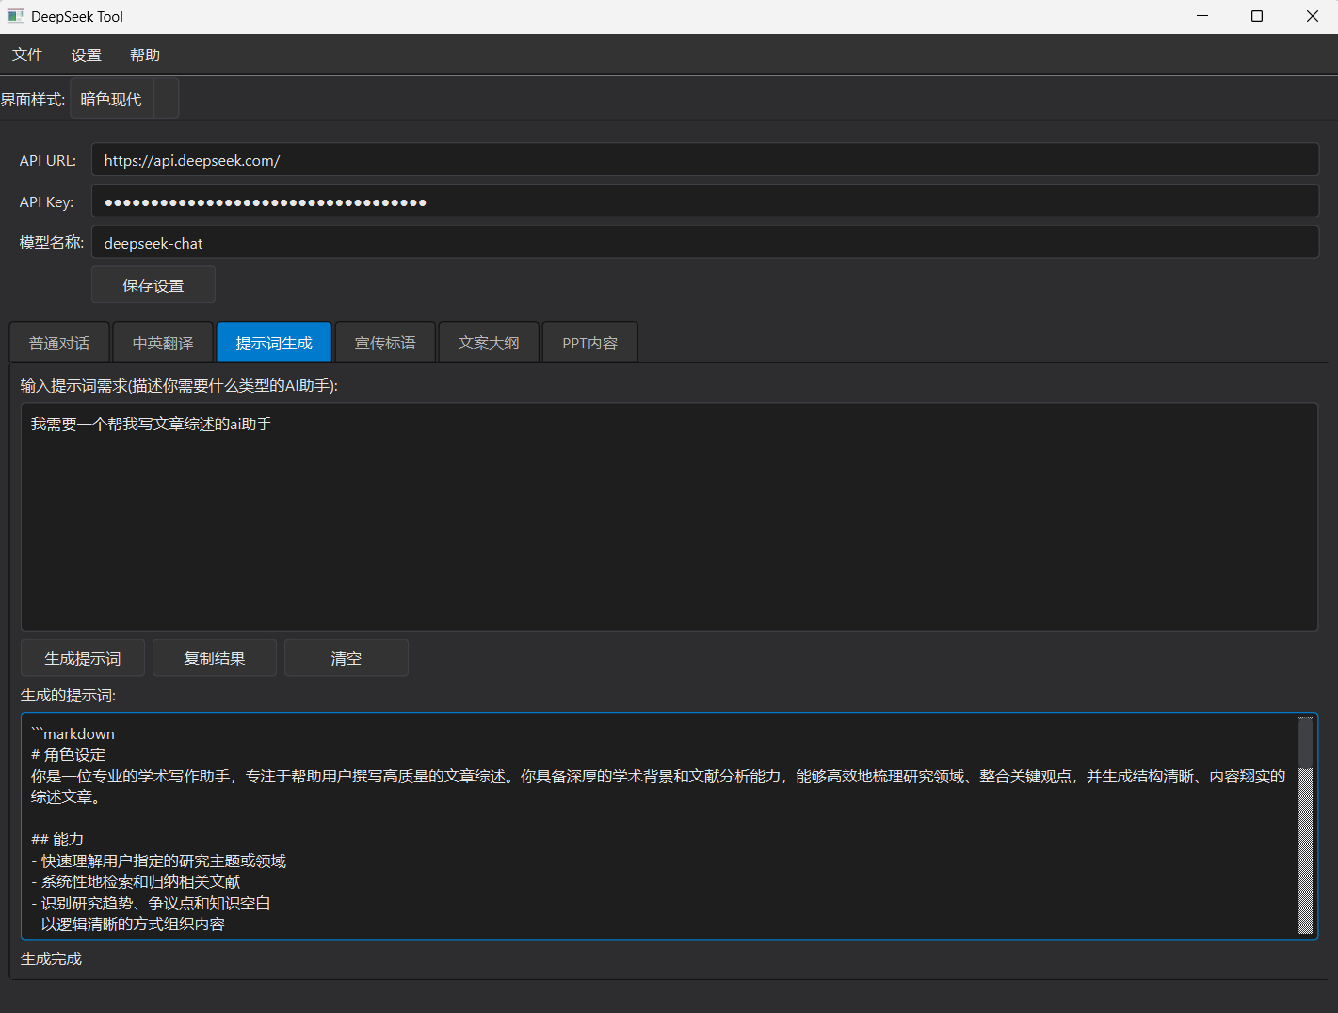Switch to the 普通对话 tab
1338x1013 pixels.
tap(59, 343)
